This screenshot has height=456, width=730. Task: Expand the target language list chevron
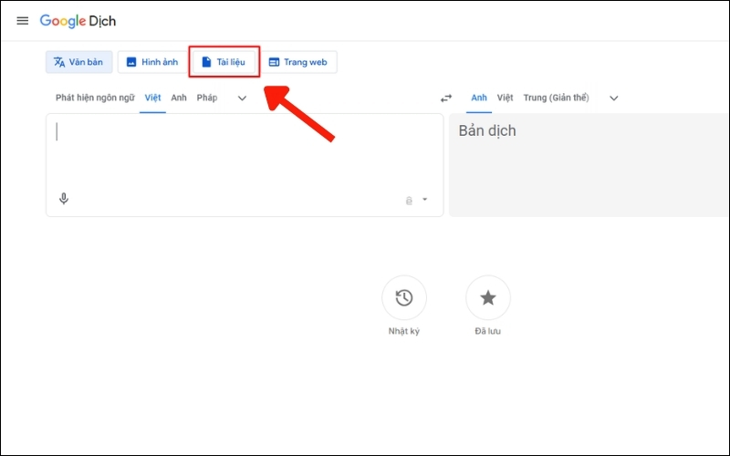click(614, 98)
